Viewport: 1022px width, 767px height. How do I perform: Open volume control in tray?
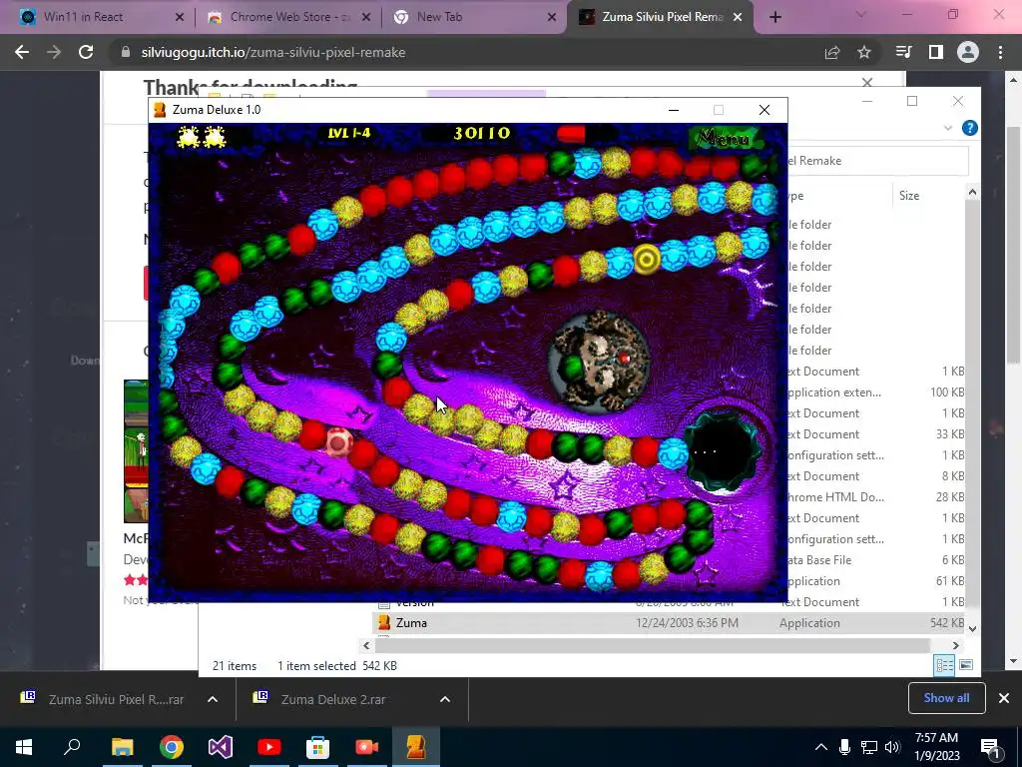[x=892, y=747]
